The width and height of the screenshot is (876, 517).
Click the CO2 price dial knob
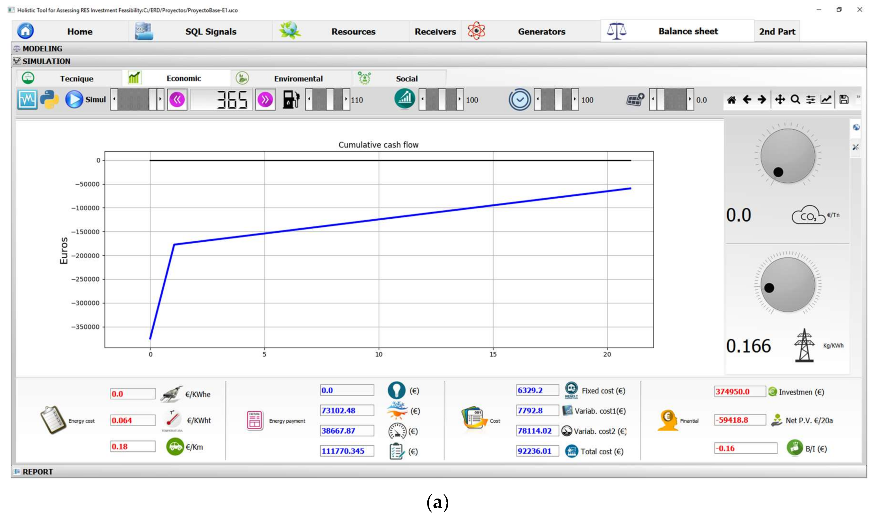tap(788, 156)
